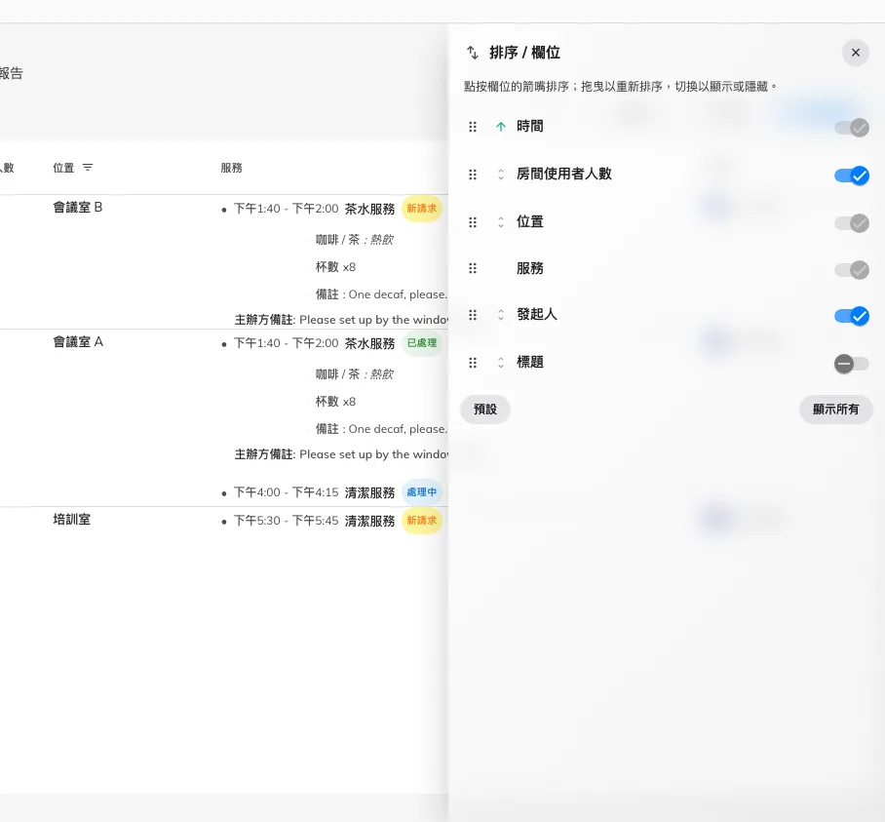Click the 顯示所有 button

[x=835, y=410]
